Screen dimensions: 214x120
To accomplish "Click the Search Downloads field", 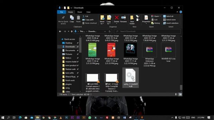I will click(x=147, y=31).
